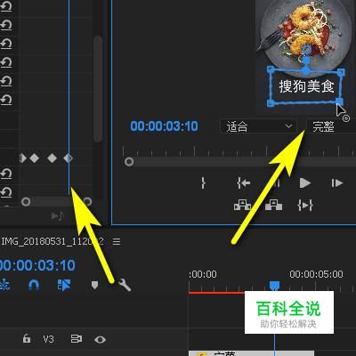The image size is (356, 356).
Task: Click play audio only icon in effect controls
Action: [57, 216]
